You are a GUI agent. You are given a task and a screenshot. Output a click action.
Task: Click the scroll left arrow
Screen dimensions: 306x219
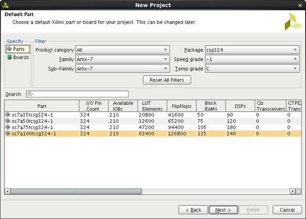[x=7, y=191]
